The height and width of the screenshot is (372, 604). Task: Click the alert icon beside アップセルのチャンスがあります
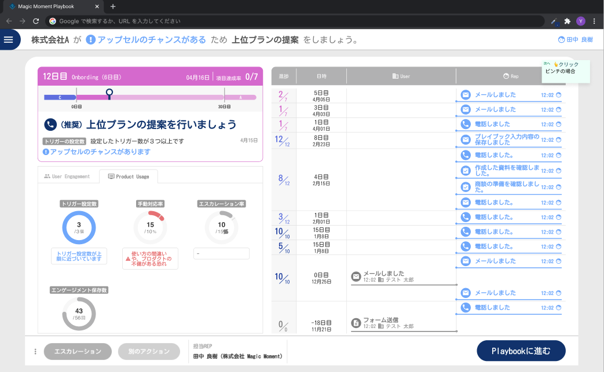(46, 152)
